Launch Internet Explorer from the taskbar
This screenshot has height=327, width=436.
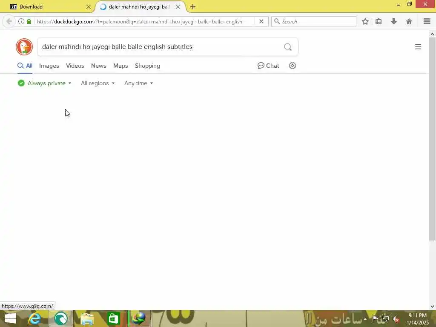34,318
